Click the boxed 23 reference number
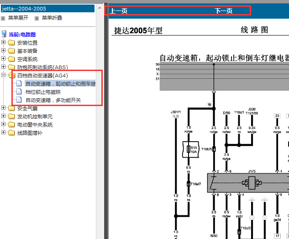The image size is (289, 239). 277,116
